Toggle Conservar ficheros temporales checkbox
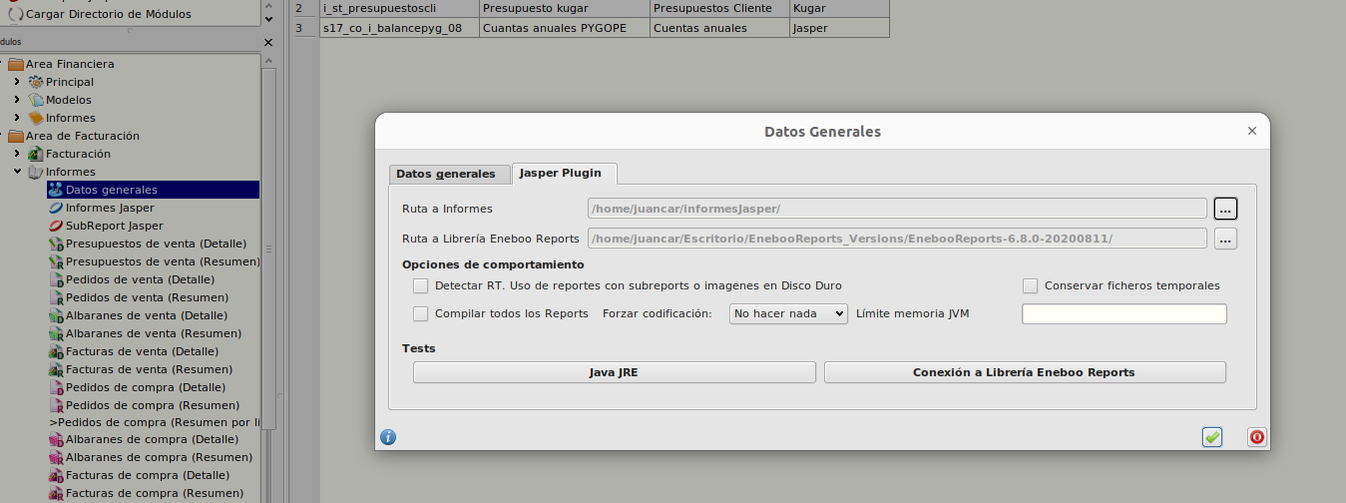This screenshot has height=503, width=1346. coord(1030,285)
